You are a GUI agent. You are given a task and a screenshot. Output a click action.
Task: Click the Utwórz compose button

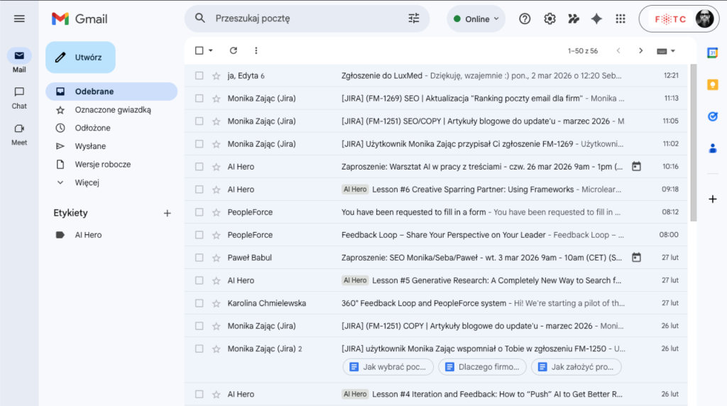point(80,57)
